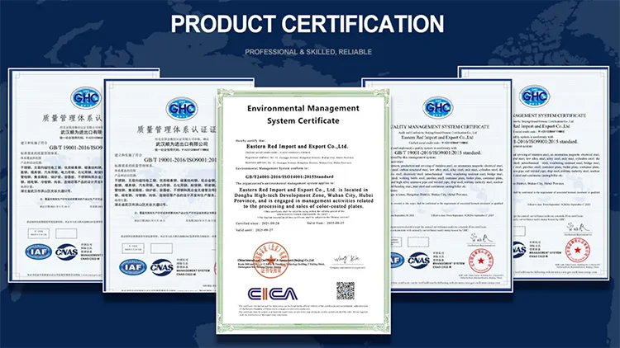
Task: Click 'Red Import and Export Co.,Ltd' on rightmost certificate
Action: point(541,126)
